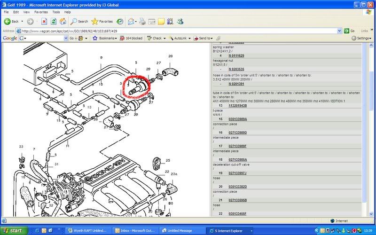This screenshot has width=376, height=235.
Task: Open part number 027133989D link
Action: click(238, 133)
